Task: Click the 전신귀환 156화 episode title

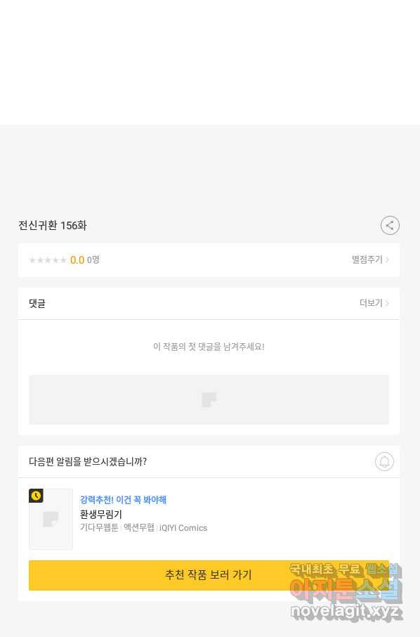Action: coord(53,226)
